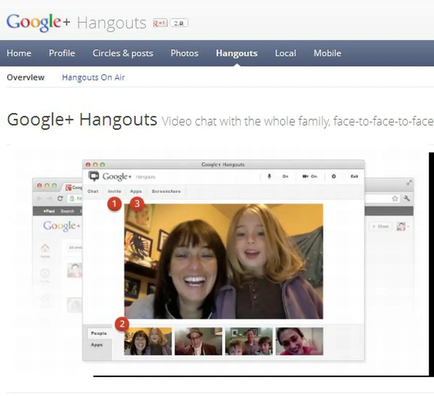Click Search in the background browser dark bar
Image resolution: width=434 pixels, height=396 pixels.
[67, 211]
